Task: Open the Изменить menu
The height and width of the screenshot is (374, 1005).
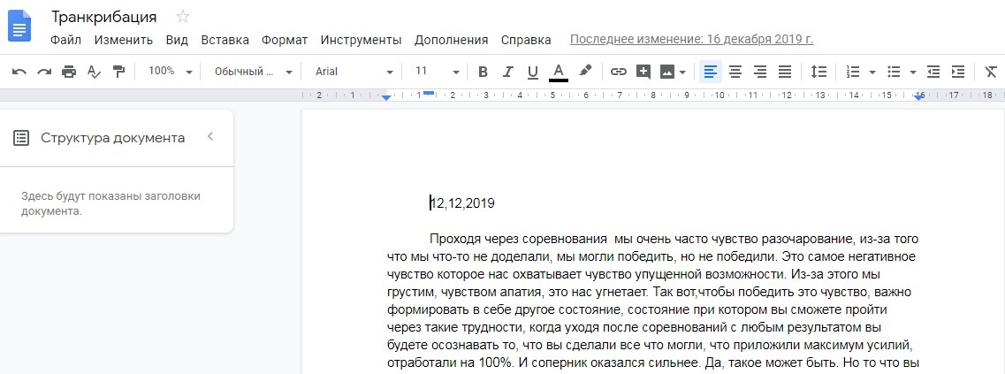Action: [x=123, y=40]
